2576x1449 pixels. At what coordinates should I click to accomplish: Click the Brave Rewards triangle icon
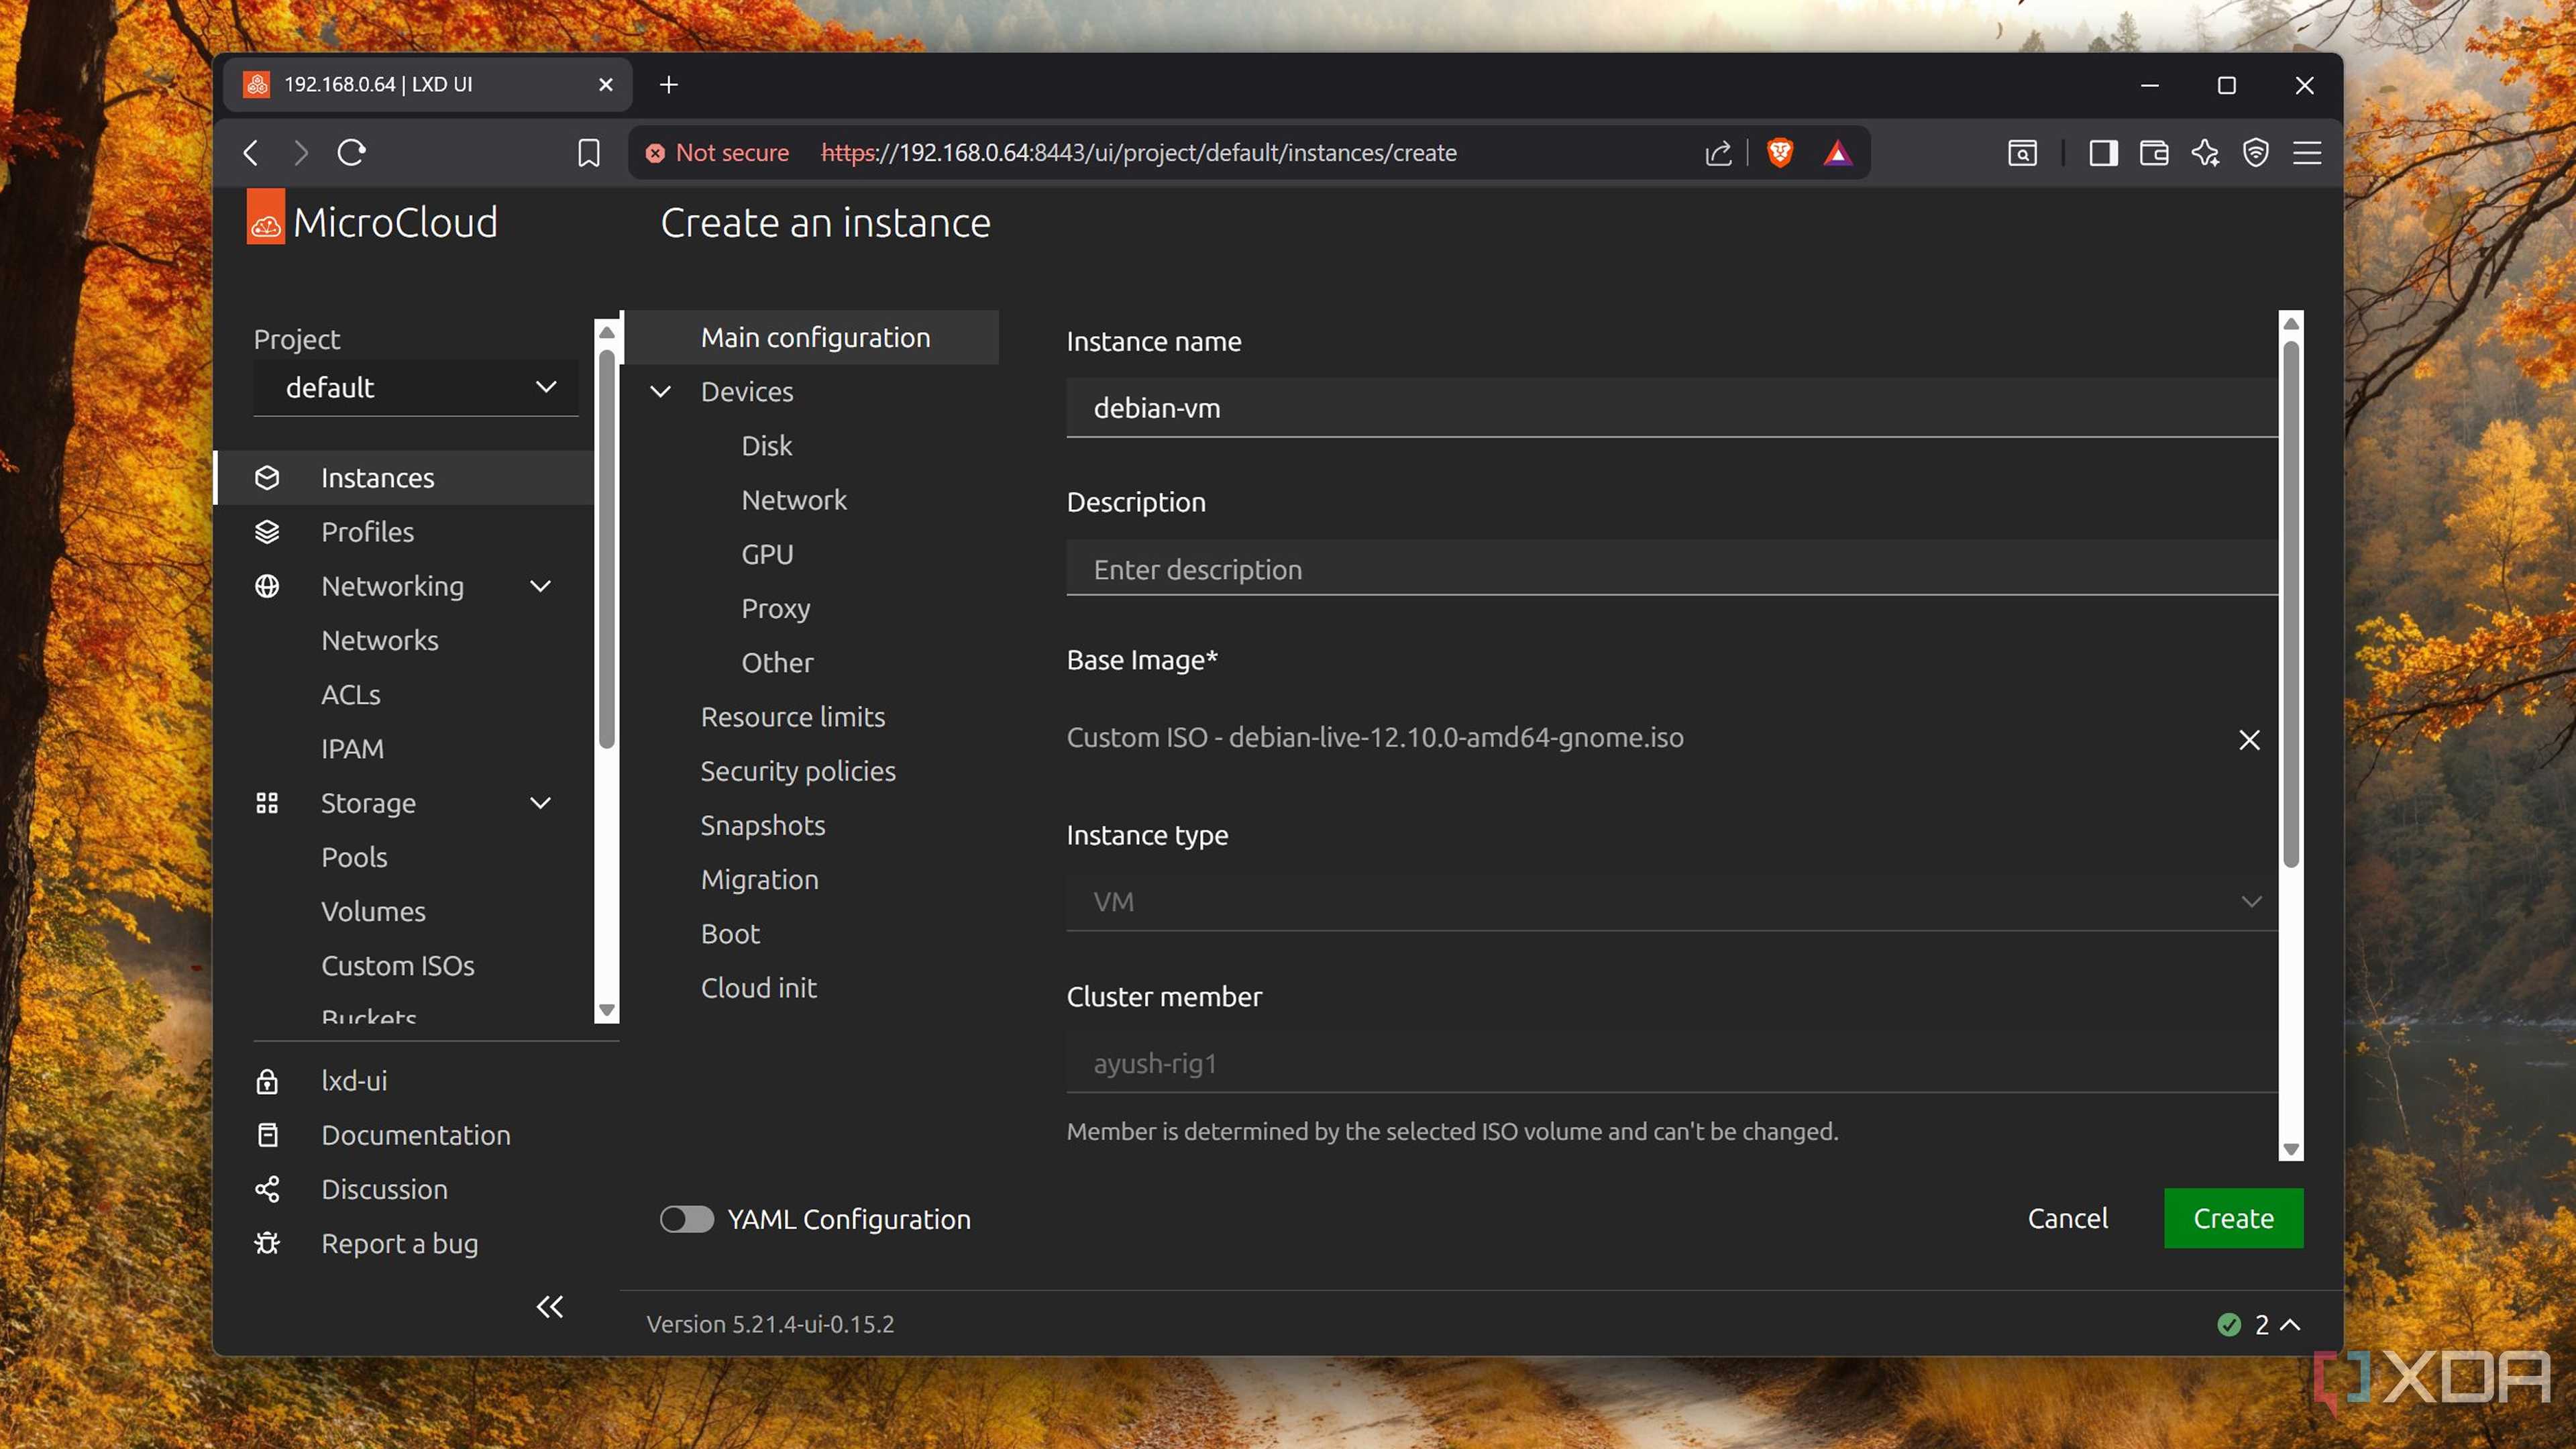(x=1838, y=153)
